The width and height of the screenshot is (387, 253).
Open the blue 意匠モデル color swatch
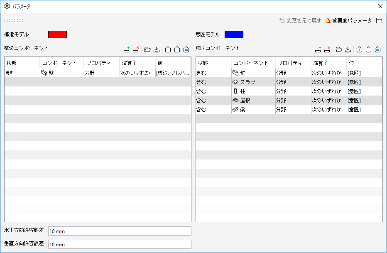[x=234, y=34]
